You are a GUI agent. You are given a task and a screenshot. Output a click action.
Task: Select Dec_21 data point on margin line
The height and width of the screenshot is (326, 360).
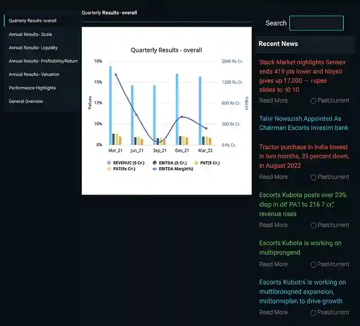pyautogui.click(x=182, y=117)
